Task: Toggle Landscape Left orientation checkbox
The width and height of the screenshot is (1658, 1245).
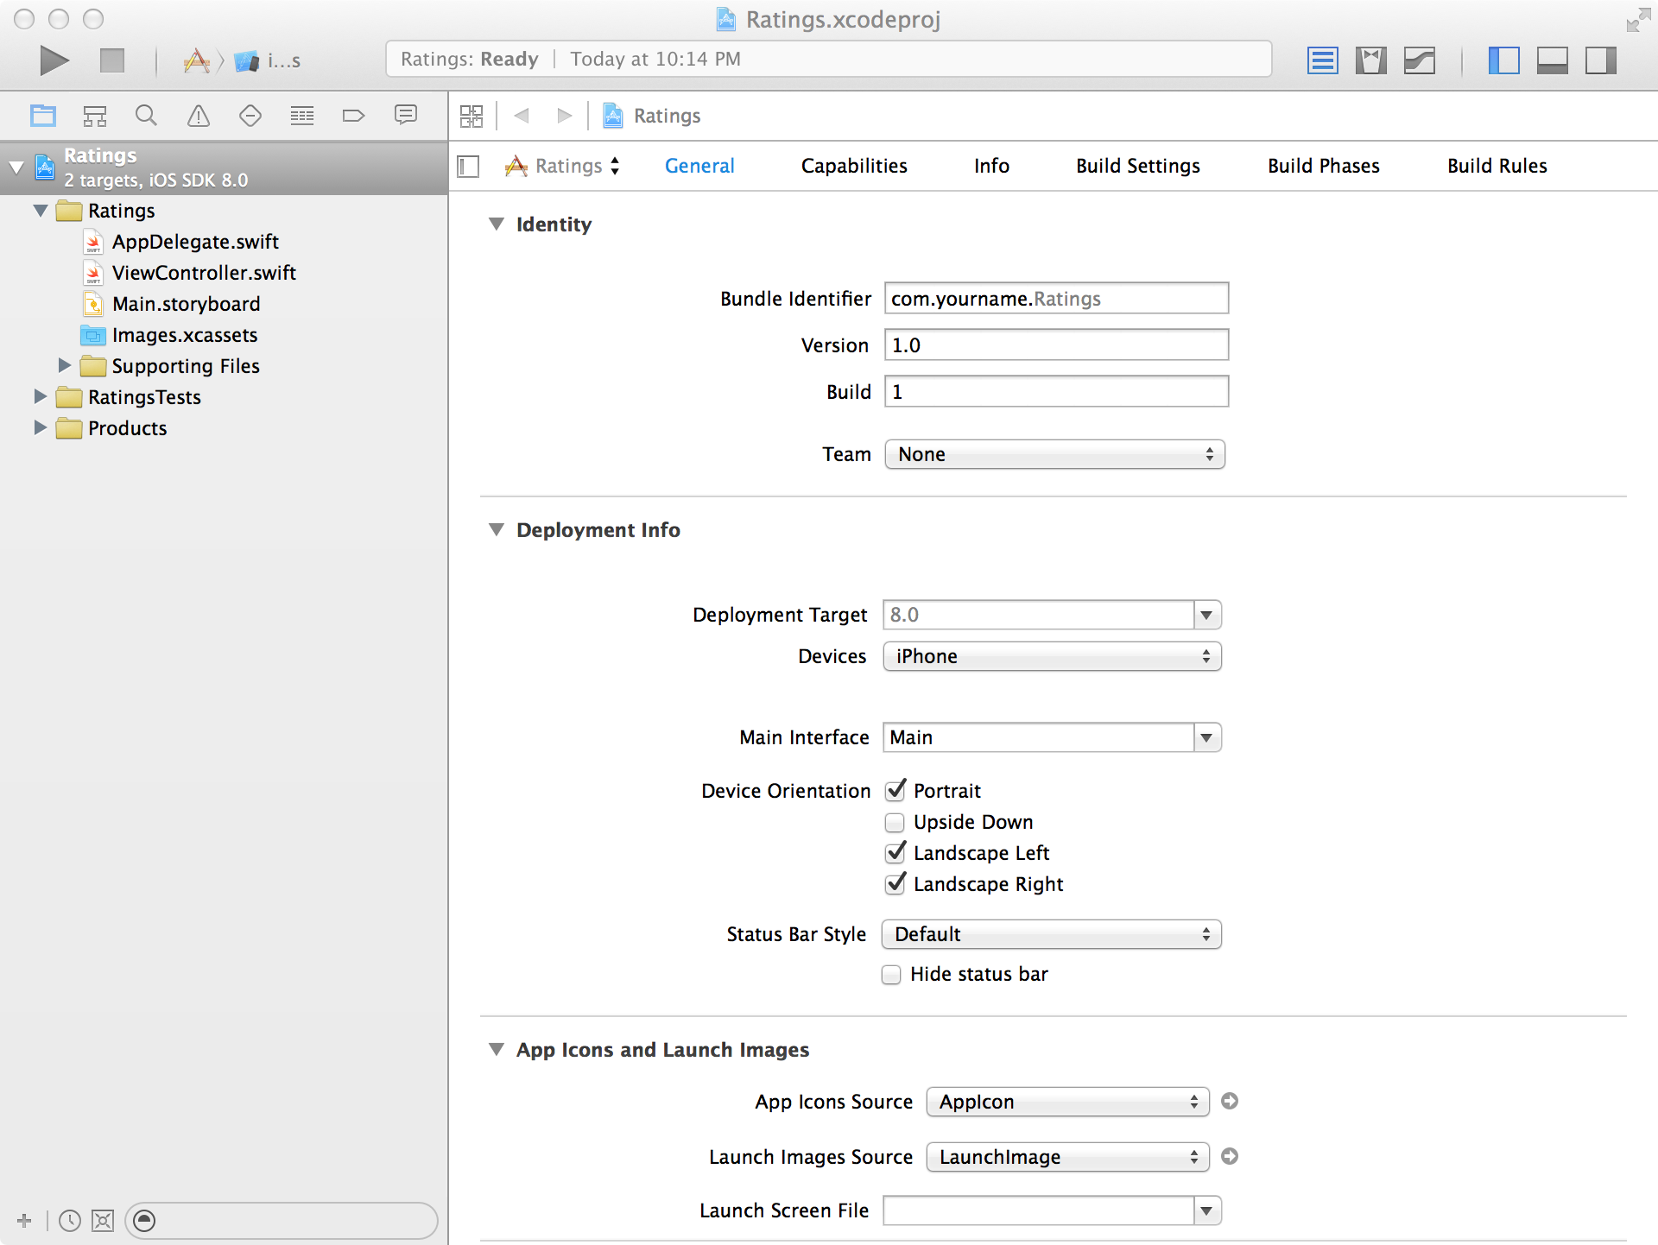Action: (895, 853)
